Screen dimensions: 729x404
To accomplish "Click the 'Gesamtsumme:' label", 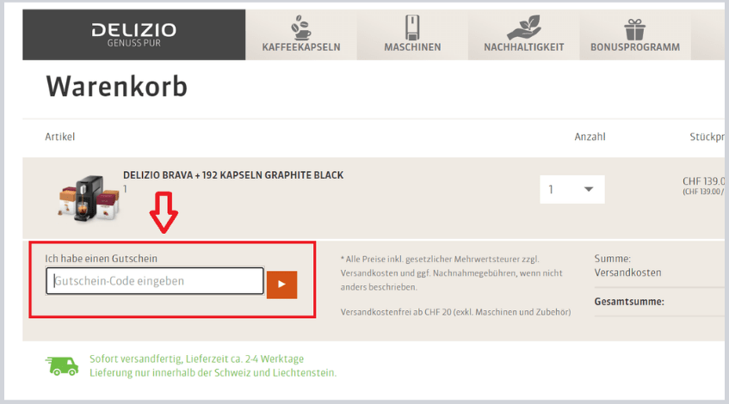I will pos(629,302).
